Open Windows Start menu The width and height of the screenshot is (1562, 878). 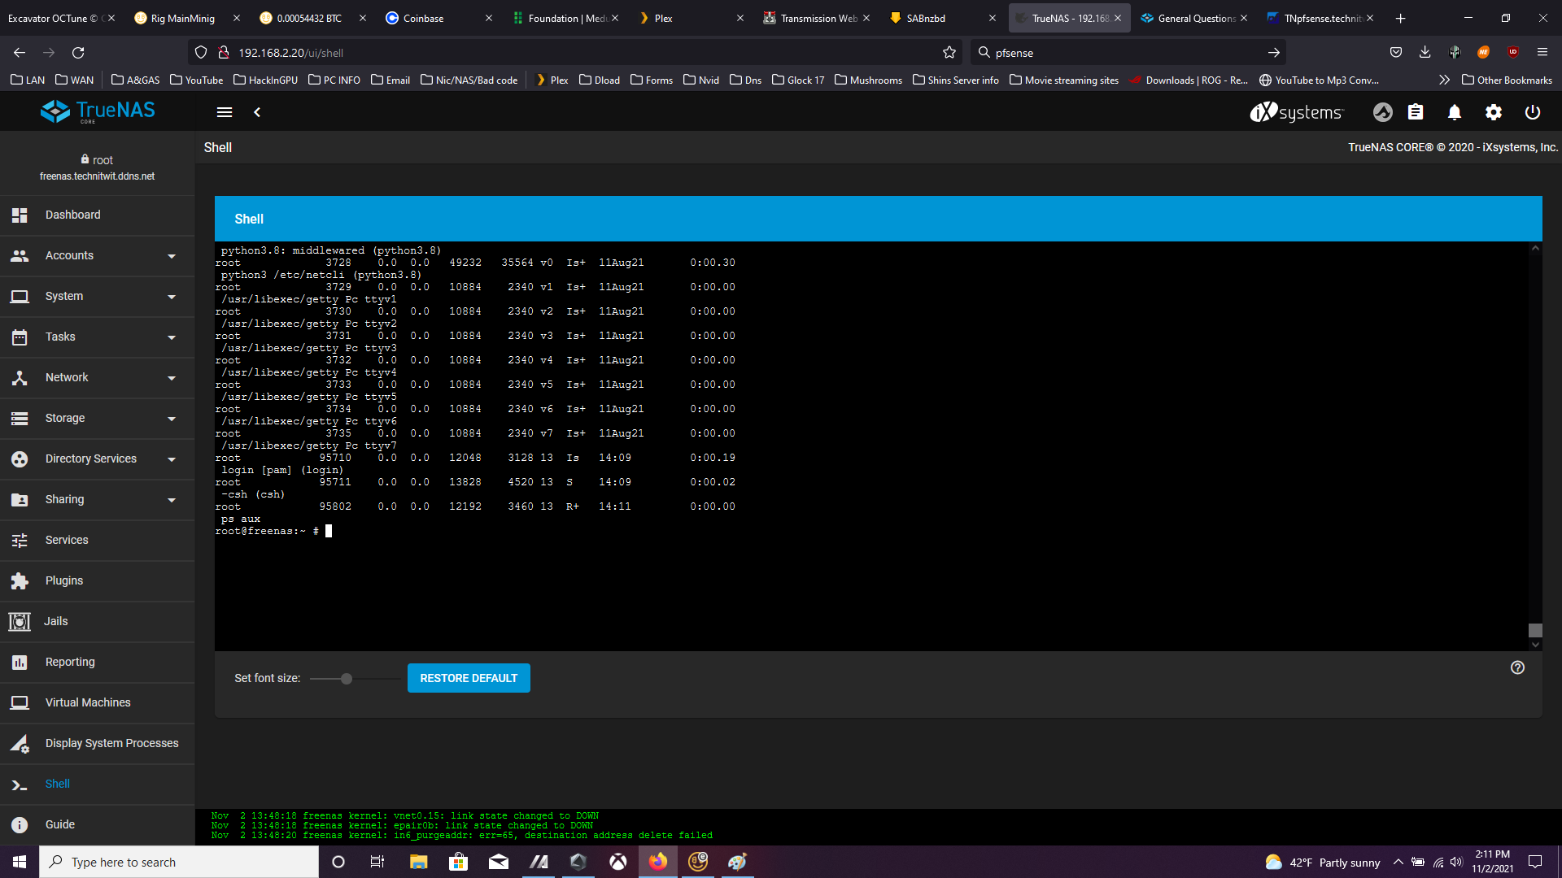coord(20,862)
